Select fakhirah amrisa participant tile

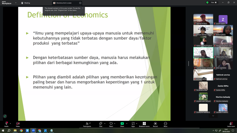pyautogui.click(x=223, y=75)
